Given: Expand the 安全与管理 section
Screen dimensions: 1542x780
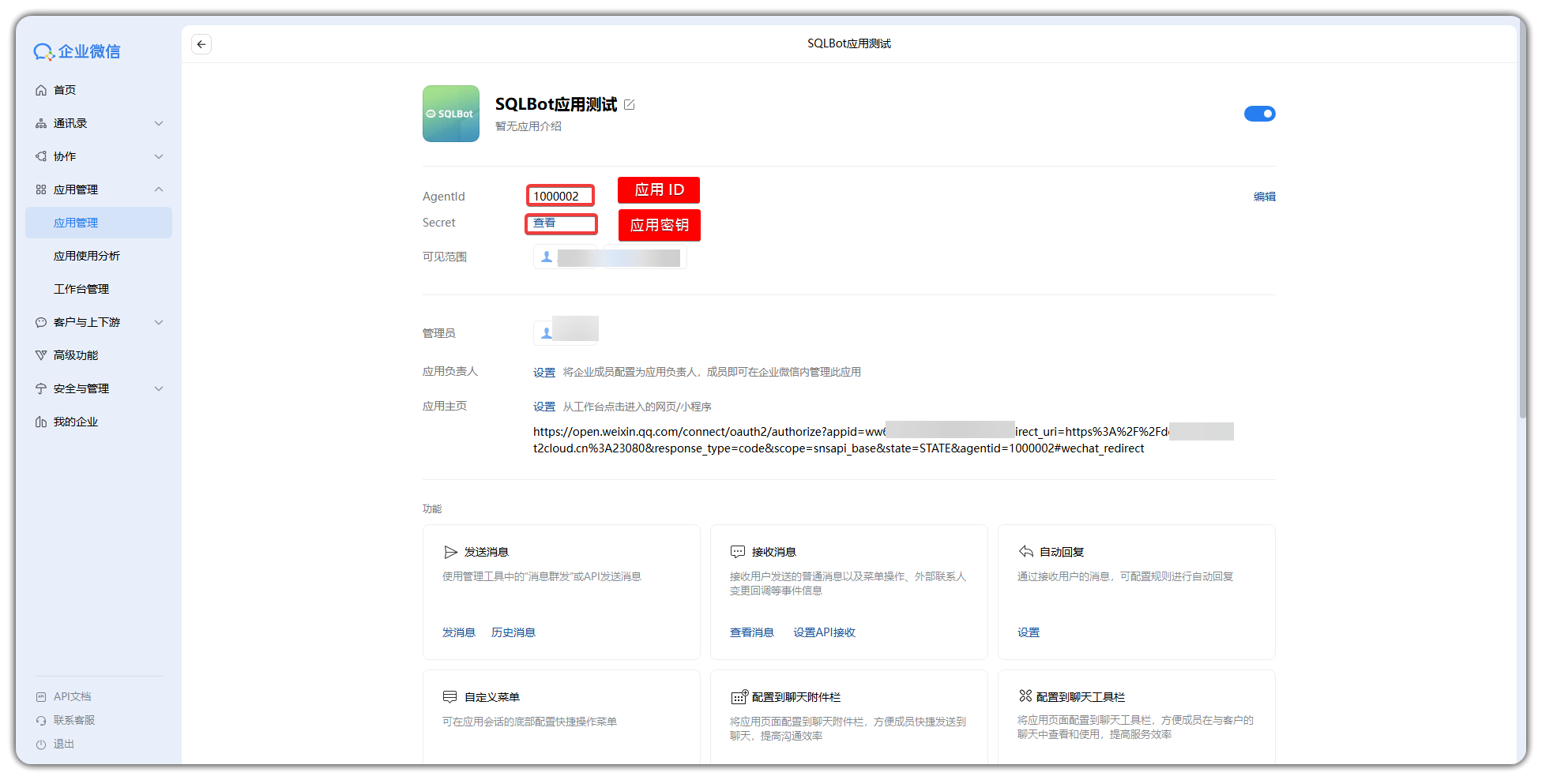Looking at the screenshot, I should 158,388.
